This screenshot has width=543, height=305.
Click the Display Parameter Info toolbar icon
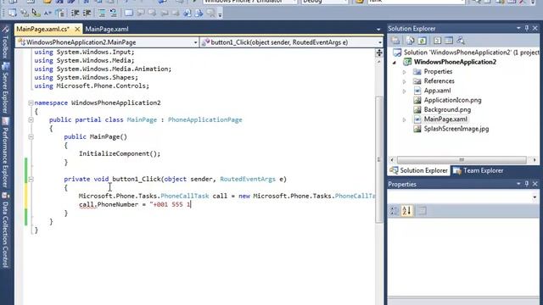[x=25, y=14]
